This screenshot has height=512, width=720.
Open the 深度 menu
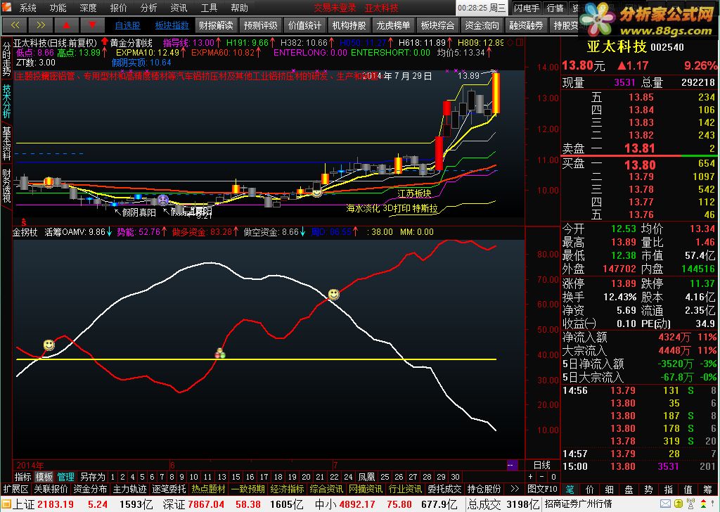(88, 8)
